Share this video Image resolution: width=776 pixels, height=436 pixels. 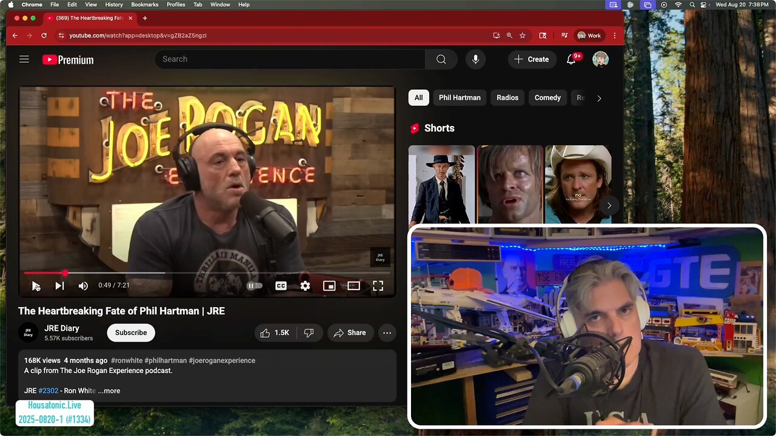pos(350,332)
